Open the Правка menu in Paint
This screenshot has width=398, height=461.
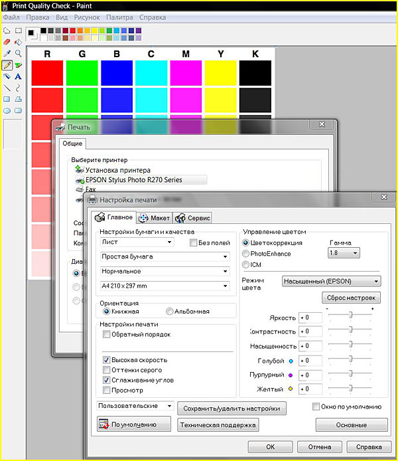(38, 17)
